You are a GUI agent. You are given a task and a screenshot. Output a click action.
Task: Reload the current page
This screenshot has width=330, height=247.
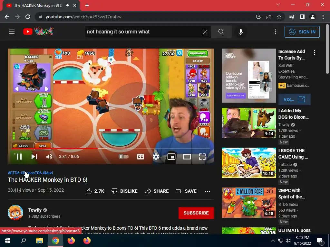coord(28,17)
